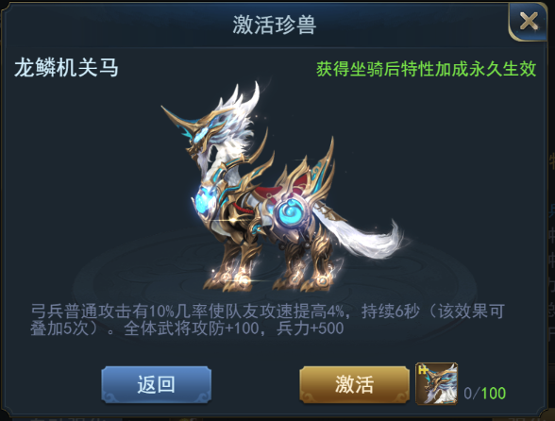The image size is (555, 421).
Task: Click the 返回 button
Action: pyautogui.click(x=156, y=384)
